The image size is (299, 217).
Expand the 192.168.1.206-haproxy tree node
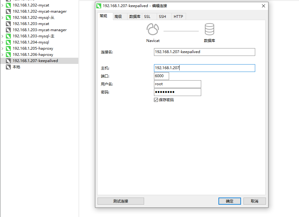pos(2,55)
